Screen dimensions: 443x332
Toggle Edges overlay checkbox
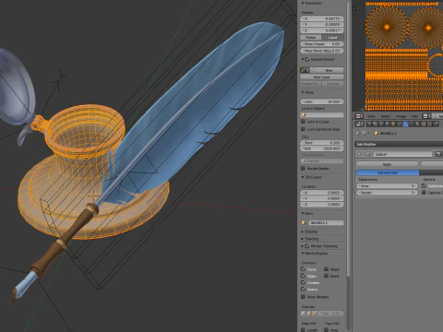pyautogui.click(x=303, y=276)
